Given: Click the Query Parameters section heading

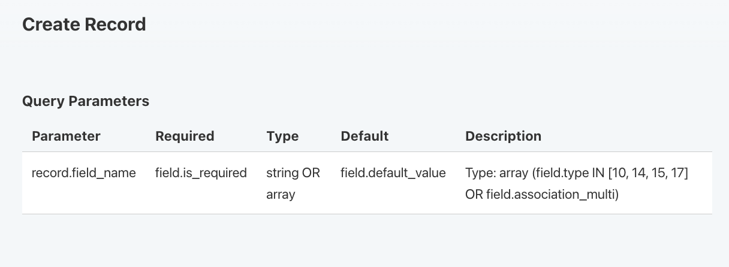Looking at the screenshot, I should point(86,101).
